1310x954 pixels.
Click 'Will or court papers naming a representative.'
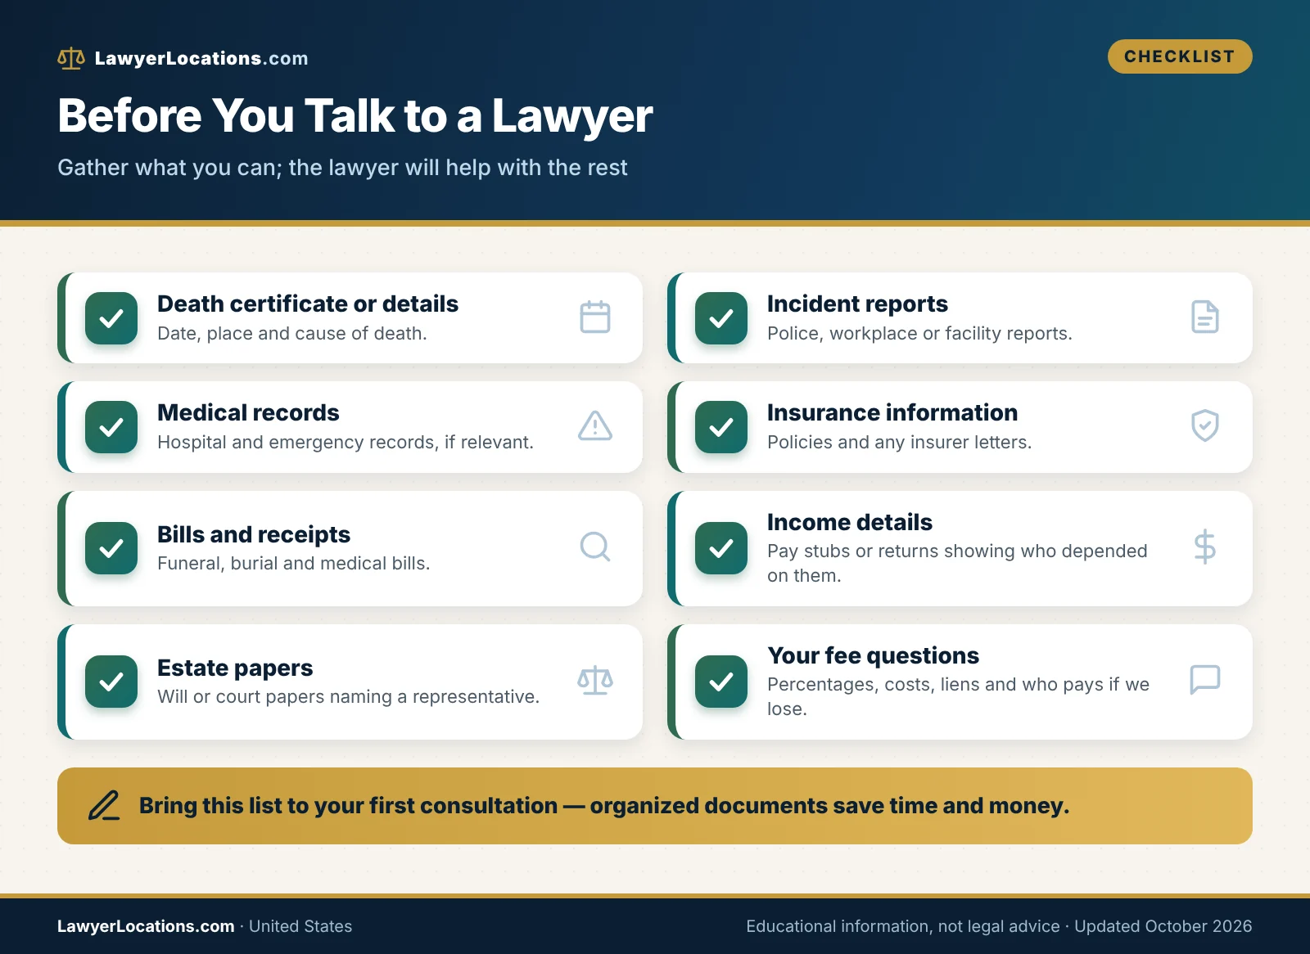pyautogui.click(x=349, y=697)
